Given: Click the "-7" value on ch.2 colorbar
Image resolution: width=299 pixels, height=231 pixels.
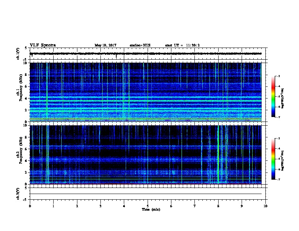Looking at the screenshot, I should (279, 180).
